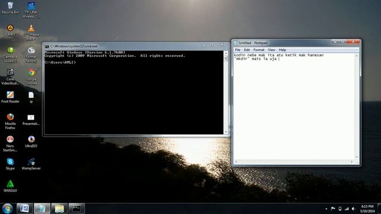Select the Mozilla Firefox desktop icon
381x214 pixels.
pos(10,121)
